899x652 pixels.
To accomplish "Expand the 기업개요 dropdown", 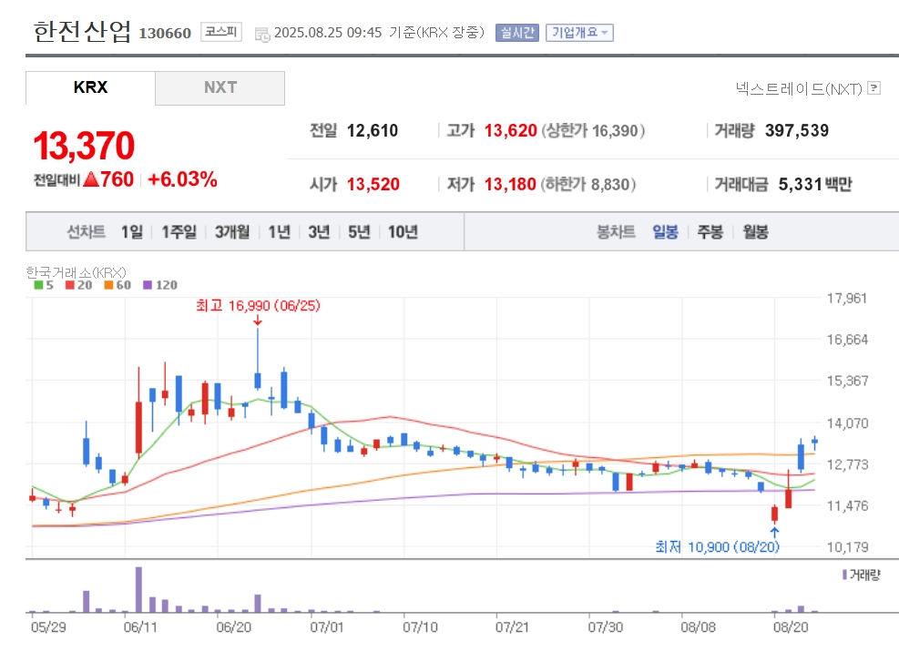I will click(579, 33).
